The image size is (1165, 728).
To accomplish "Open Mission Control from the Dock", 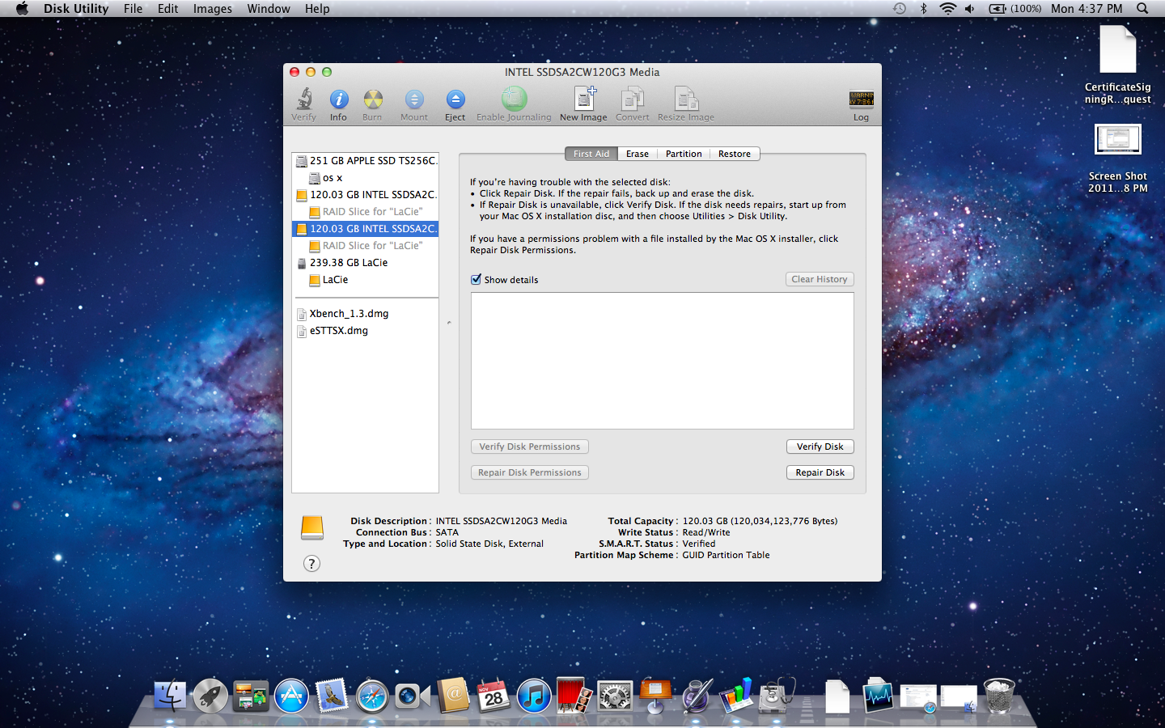I will (x=251, y=695).
